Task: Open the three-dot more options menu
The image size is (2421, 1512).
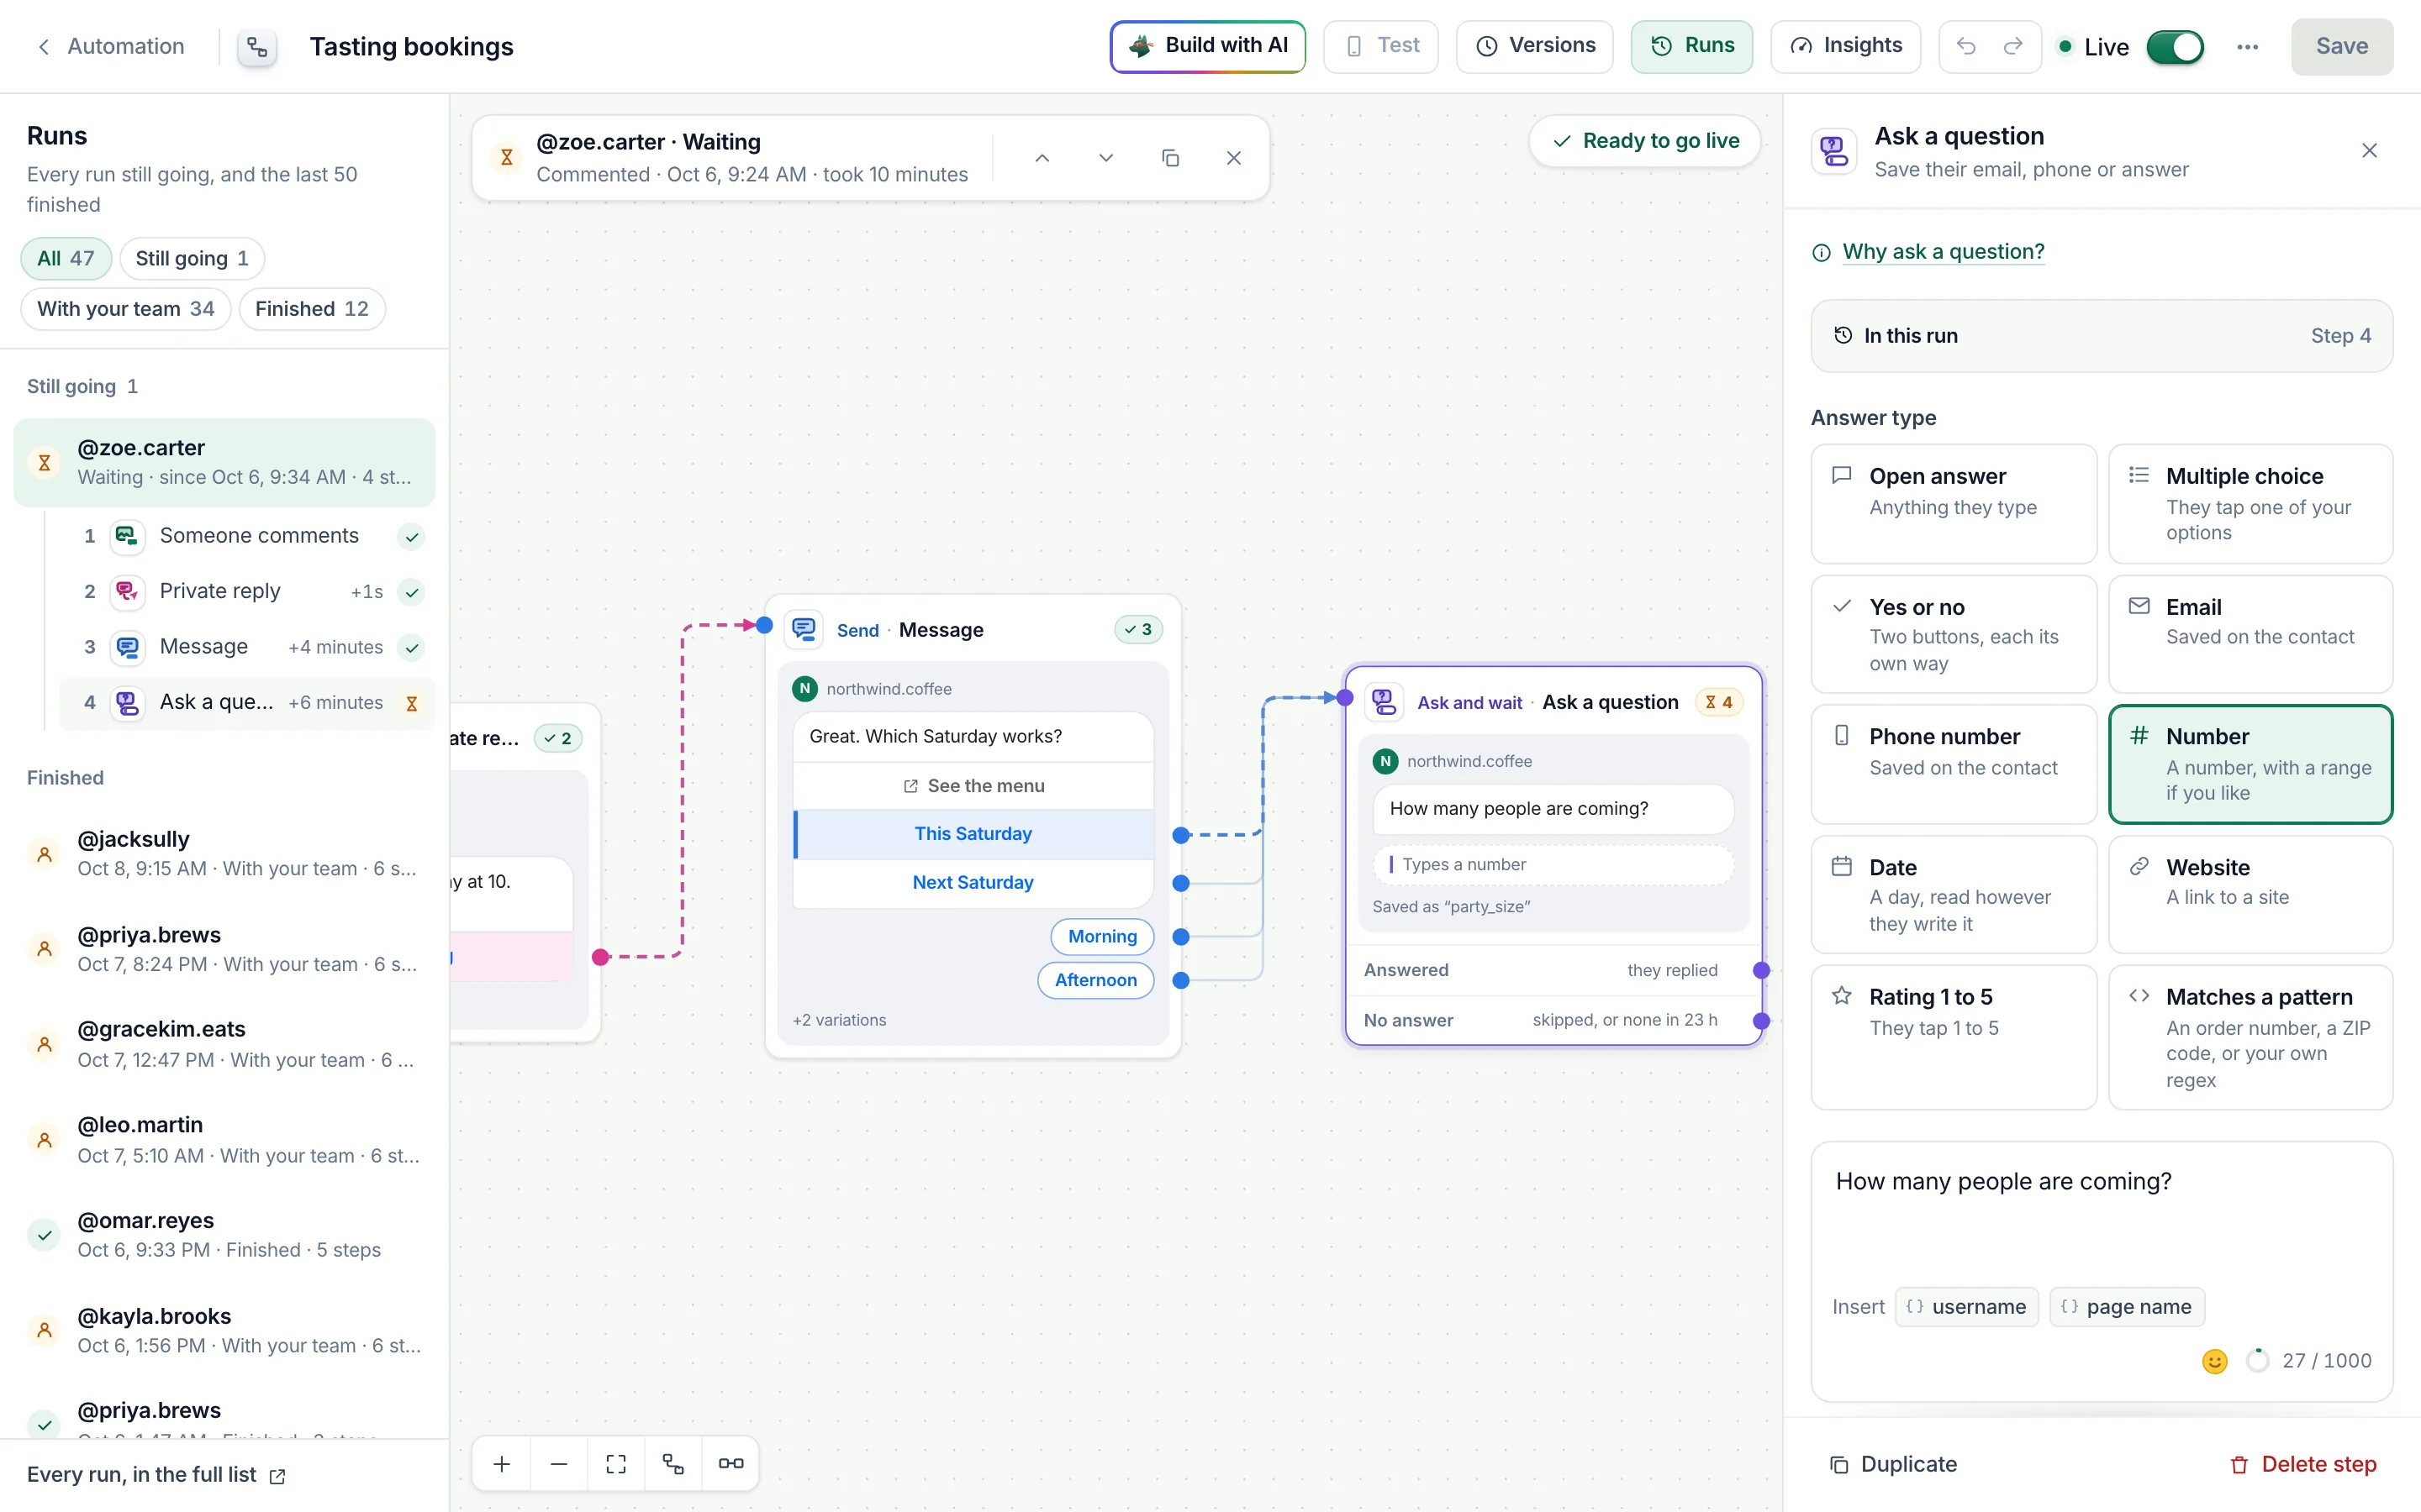Action: click(x=2247, y=47)
